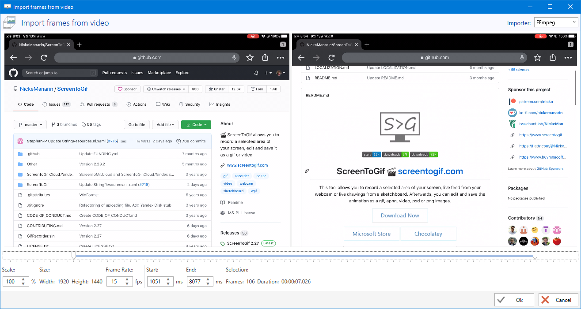
Task: Click the End time field showing 8077
Action: pyautogui.click(x=196, y=281)
